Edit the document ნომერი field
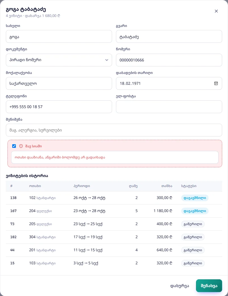The image size is (228, 296). (169, 60)
